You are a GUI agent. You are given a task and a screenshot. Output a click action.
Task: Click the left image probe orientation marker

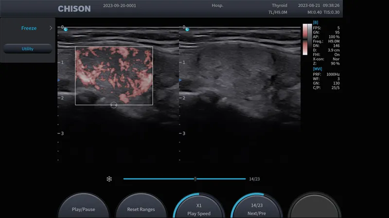click(66, 30)
